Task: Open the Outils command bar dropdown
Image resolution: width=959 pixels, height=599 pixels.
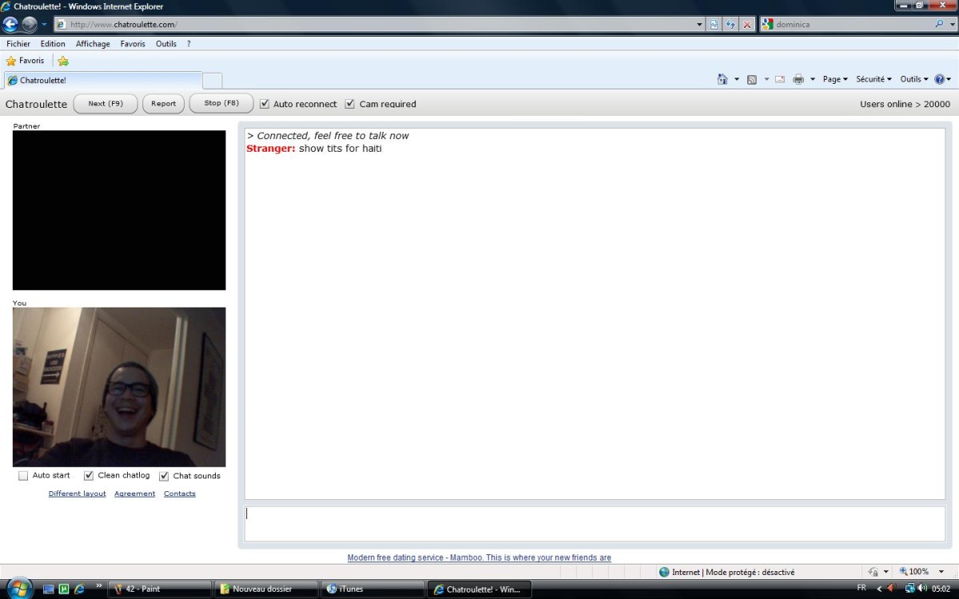Action: pyautogui.click(x=914, y=79)
